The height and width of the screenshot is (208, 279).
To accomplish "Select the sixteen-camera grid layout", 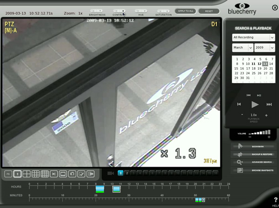I will coord(45,174).
